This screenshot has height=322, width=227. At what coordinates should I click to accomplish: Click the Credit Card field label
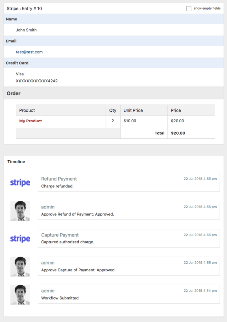17,63
